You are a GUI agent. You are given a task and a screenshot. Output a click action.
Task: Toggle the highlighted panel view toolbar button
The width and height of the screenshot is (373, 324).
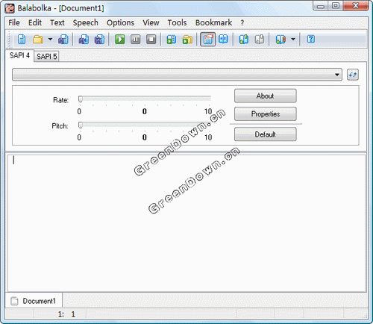(208, 40)
